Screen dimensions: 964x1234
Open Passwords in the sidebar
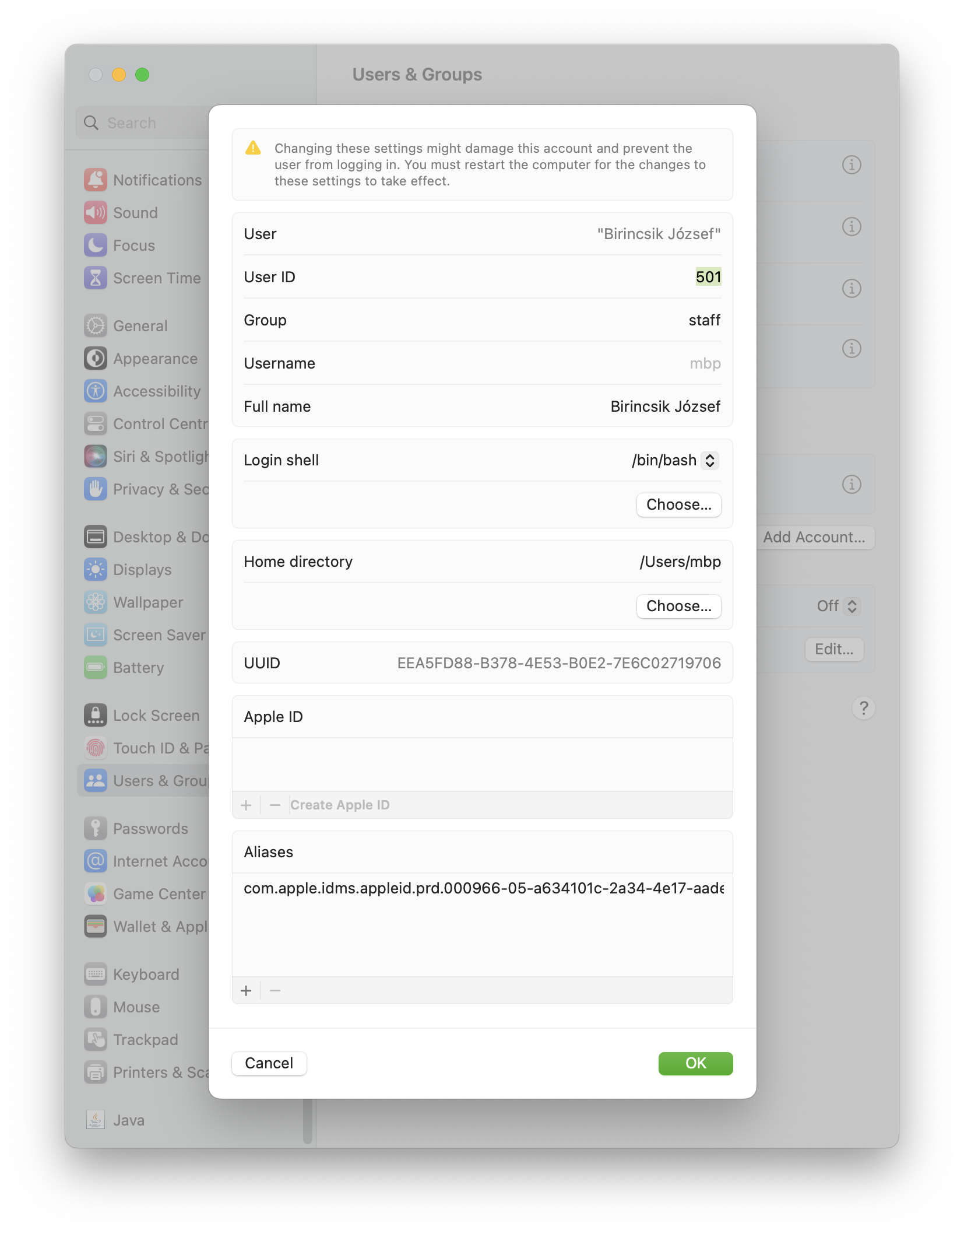(x=150, y=829)
